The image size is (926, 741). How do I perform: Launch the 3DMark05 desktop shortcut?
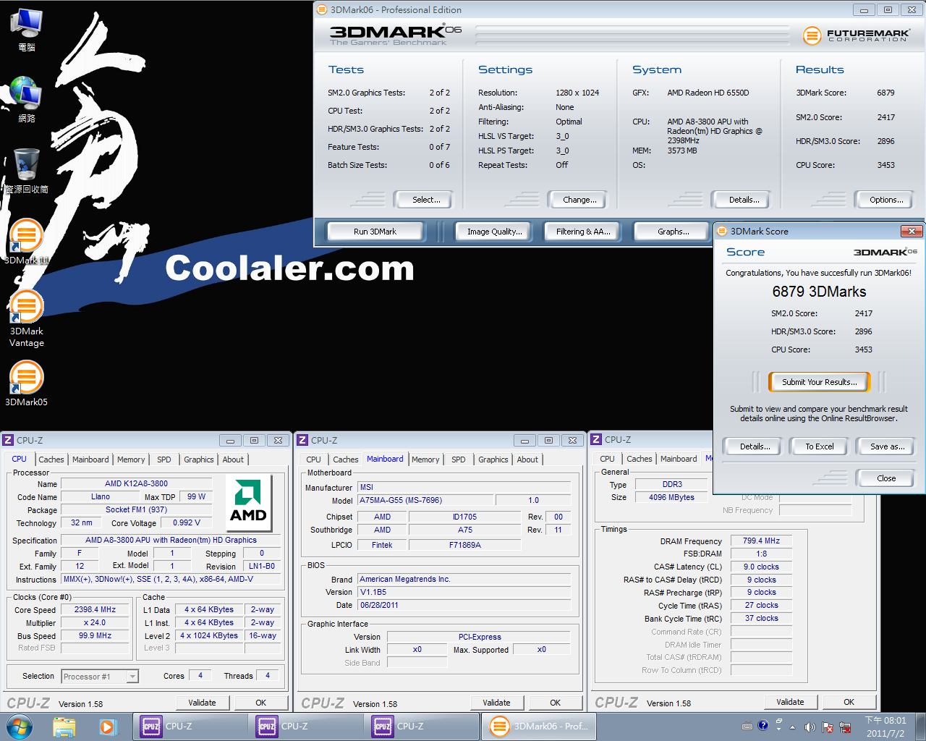[x=27, y=384]
